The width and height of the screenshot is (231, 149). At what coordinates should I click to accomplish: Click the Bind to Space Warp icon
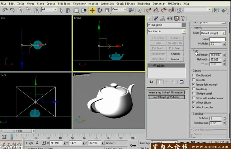[36, 10]
